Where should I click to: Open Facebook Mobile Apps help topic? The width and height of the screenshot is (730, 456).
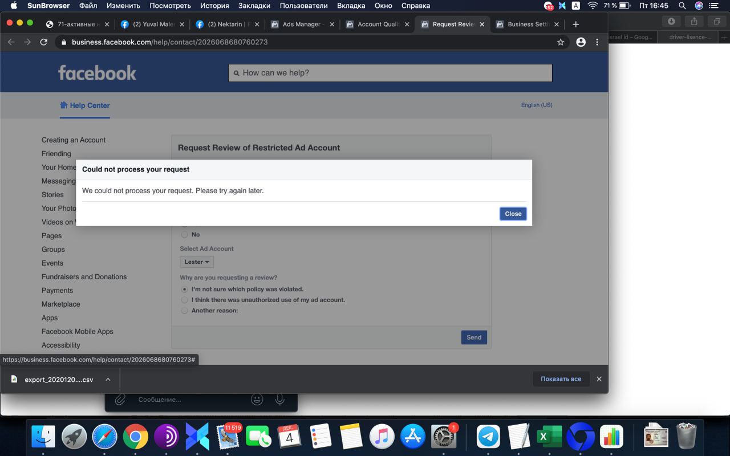[x=78, y=331]
